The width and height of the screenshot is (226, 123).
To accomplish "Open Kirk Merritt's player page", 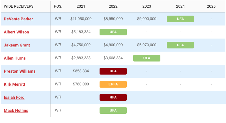I will tap(14, 84).
